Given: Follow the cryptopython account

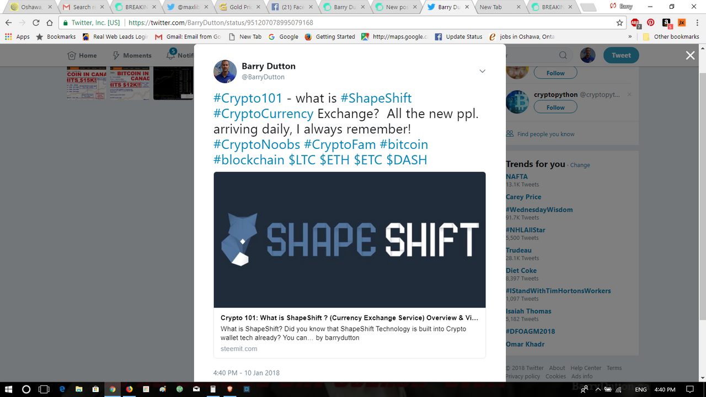Looking at the screenshot, I should tap(555, 107).
